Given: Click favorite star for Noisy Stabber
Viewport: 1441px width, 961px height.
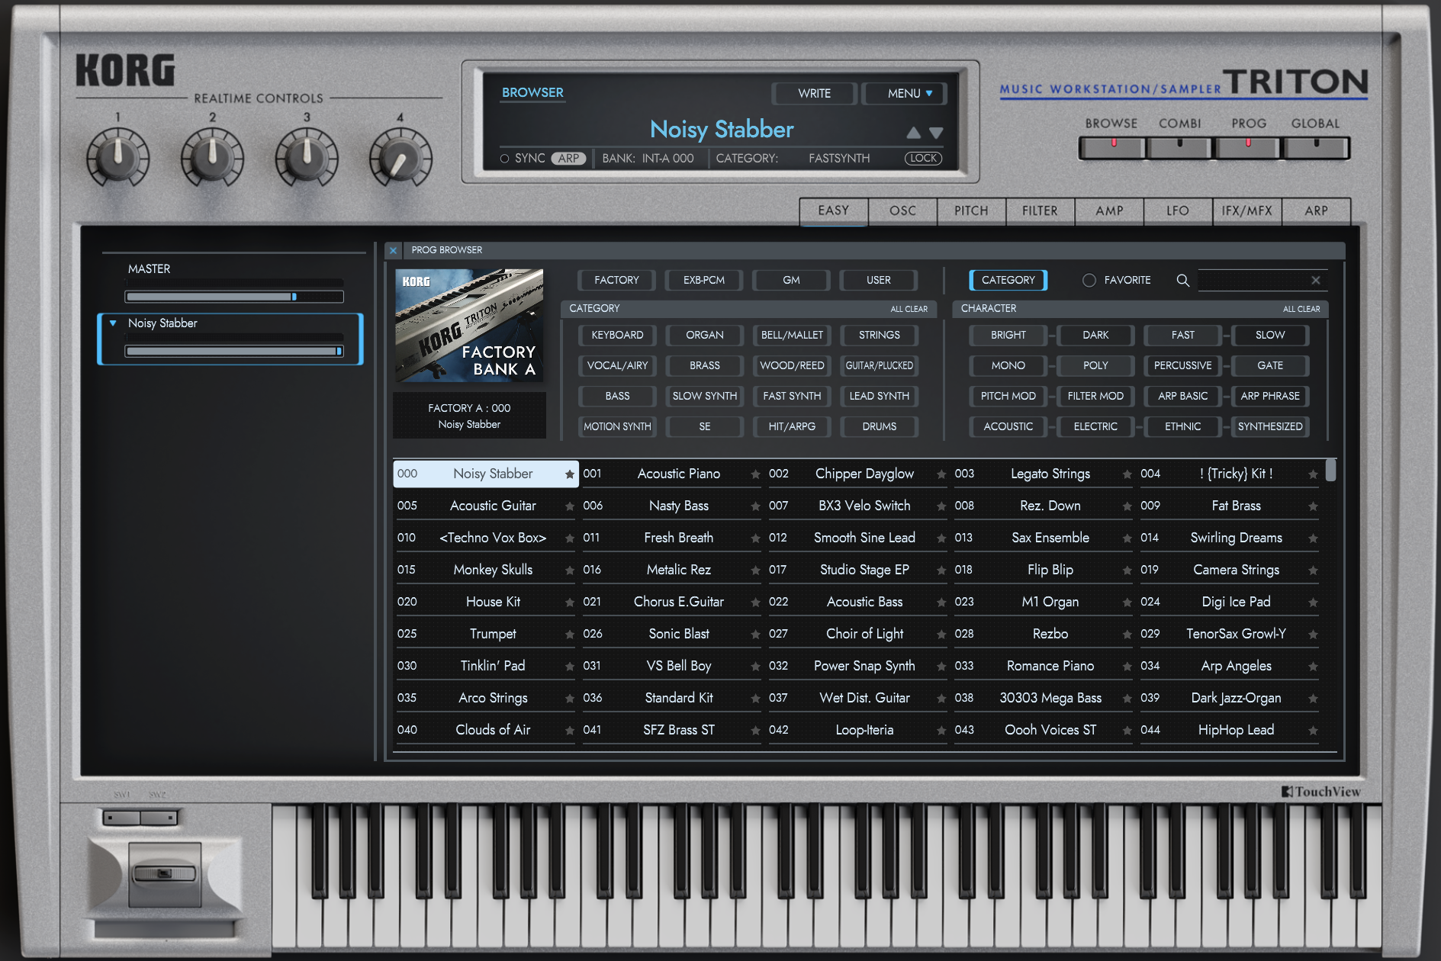Looking at the screenshot, I should tap(569, 474).
